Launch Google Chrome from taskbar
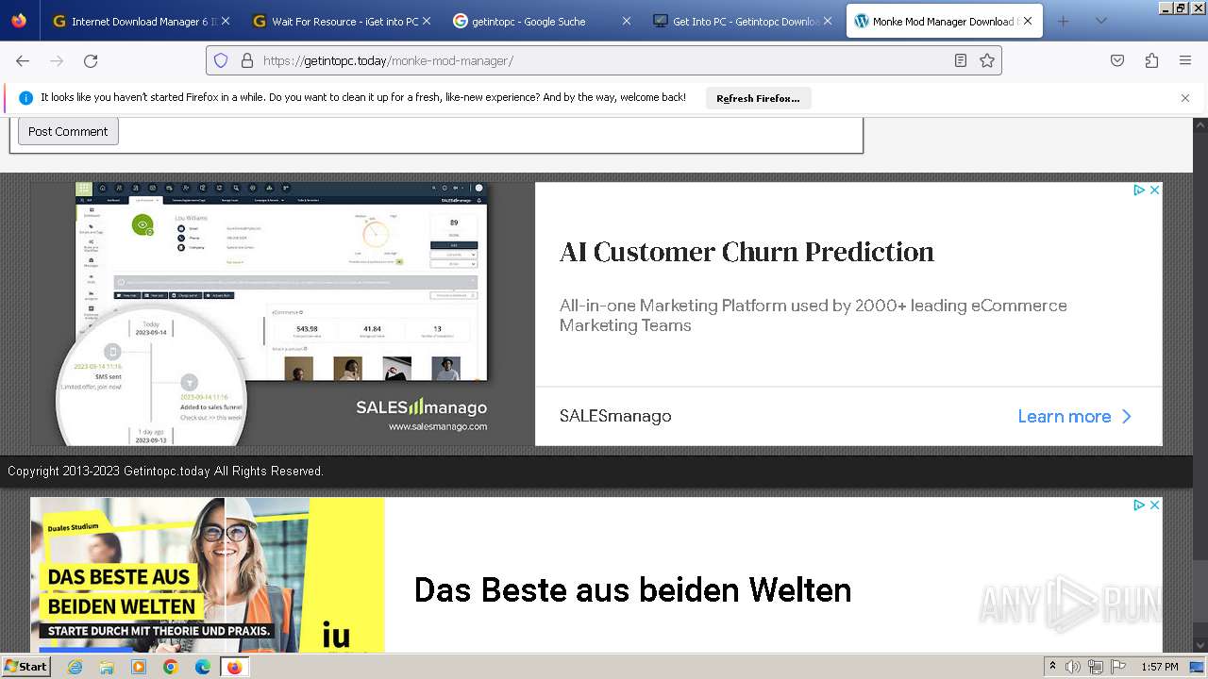The width and height of the screenshot is (1208, 679). (x=171, y=667)
